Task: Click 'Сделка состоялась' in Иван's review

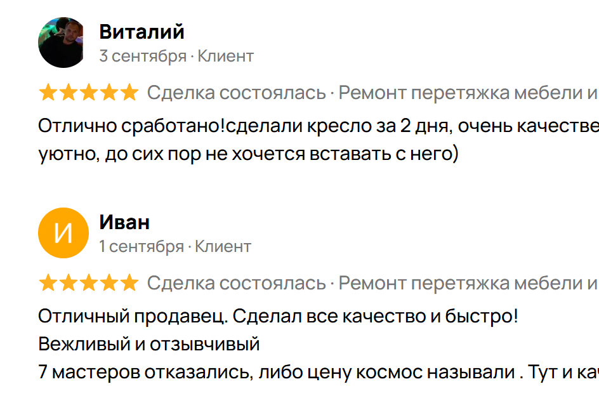Action: [236, 283]
